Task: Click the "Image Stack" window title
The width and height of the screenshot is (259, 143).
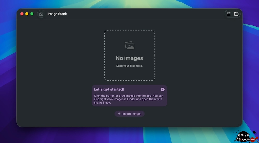Action: (x=57, y=14)
